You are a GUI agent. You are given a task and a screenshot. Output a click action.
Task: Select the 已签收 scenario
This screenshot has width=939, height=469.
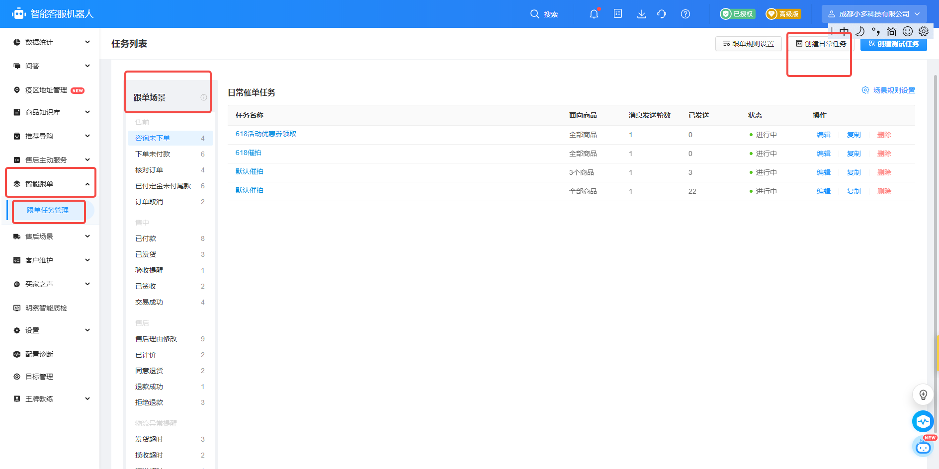171,286
